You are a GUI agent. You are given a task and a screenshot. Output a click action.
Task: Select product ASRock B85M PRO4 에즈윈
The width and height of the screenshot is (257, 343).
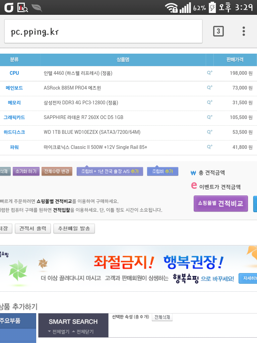72,88
